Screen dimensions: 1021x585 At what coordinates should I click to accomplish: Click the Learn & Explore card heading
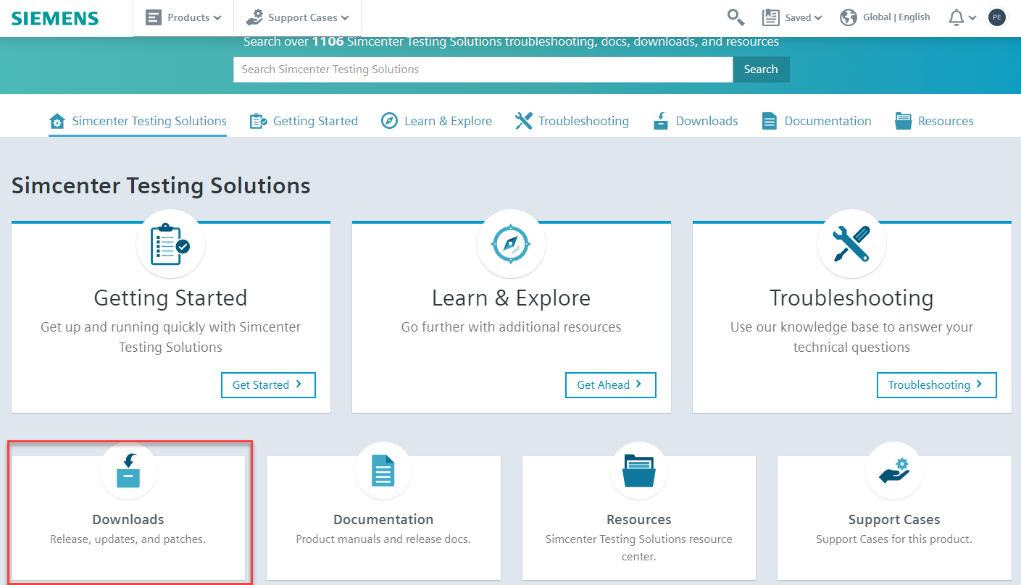(x=512, y=298)
